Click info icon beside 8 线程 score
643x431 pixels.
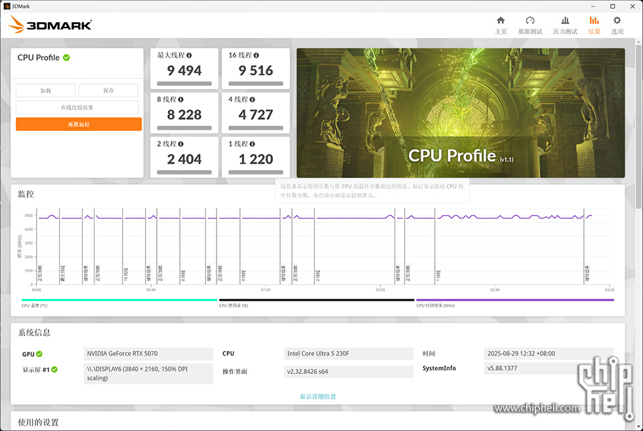tap(181, 100)
